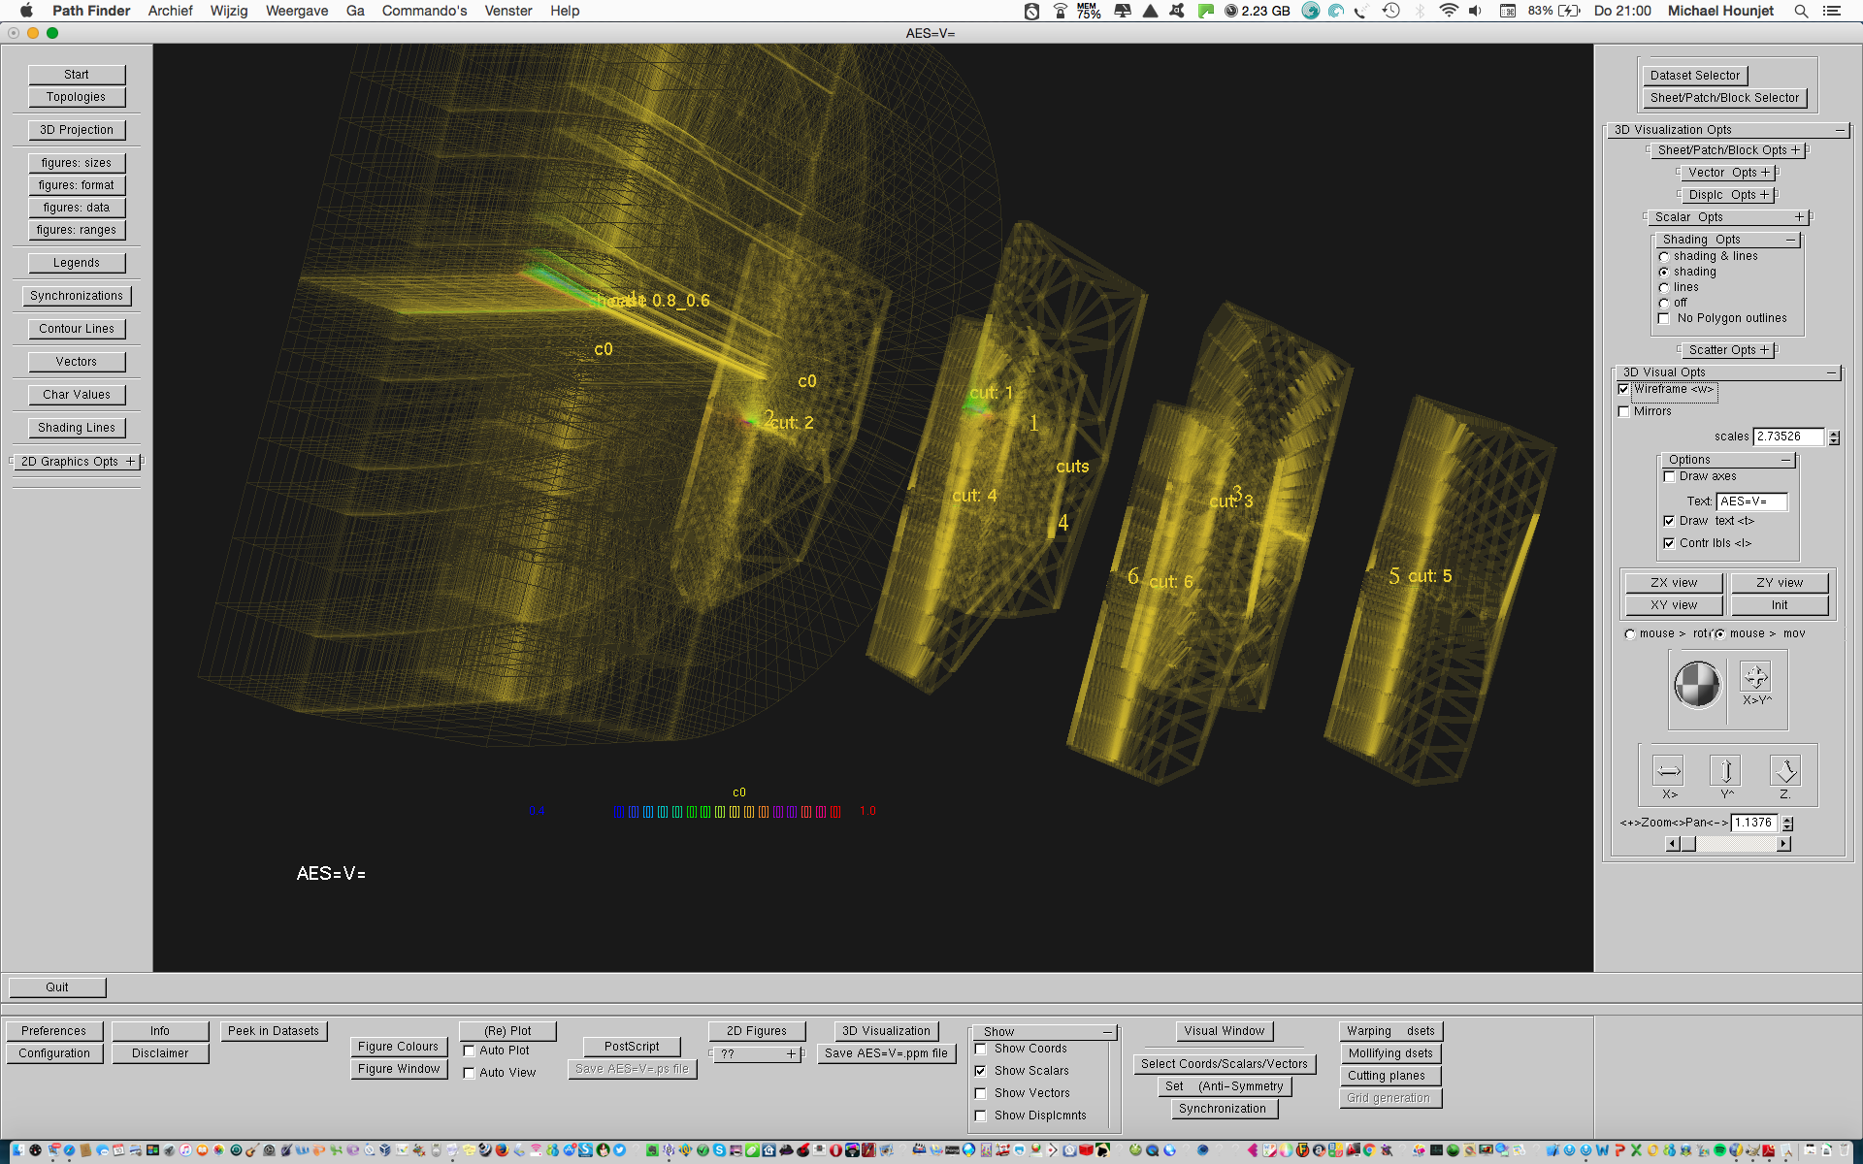1863x1164 pixels.
Task: Open the Weergave menu
Action: (297, 11)
